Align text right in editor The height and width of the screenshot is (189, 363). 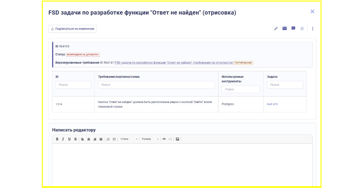coord(95,139)
